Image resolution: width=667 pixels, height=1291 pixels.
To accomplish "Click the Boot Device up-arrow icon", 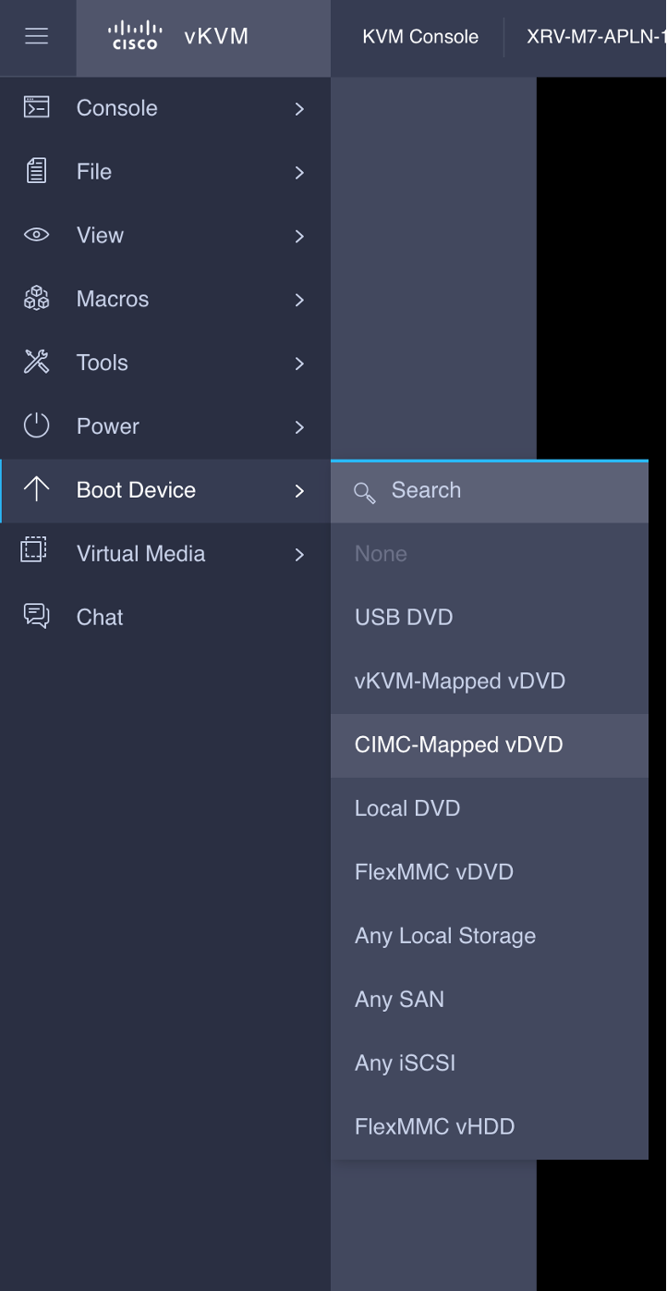I will 36,489.
